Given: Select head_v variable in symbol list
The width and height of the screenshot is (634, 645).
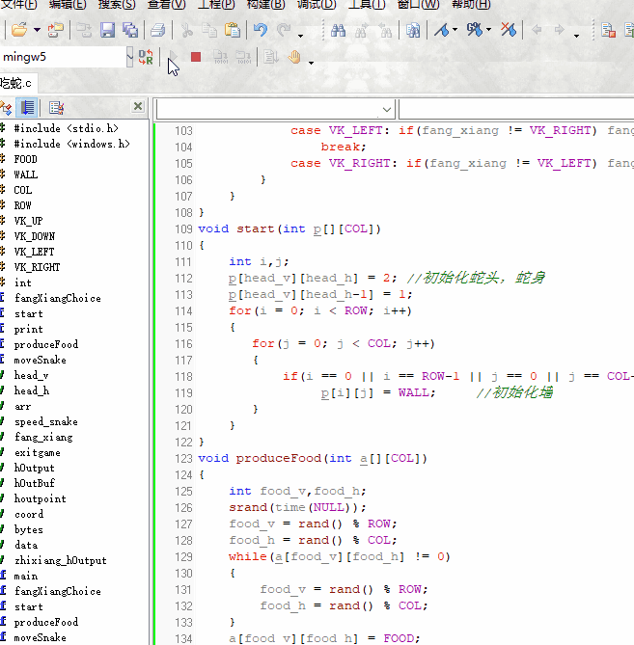Looking at the screenshot, I should 31,376.
